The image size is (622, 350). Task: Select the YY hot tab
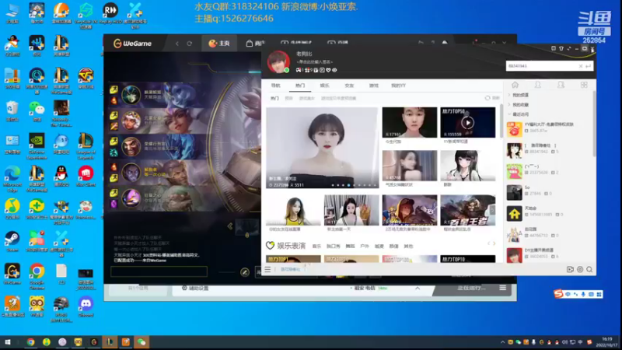300,86
